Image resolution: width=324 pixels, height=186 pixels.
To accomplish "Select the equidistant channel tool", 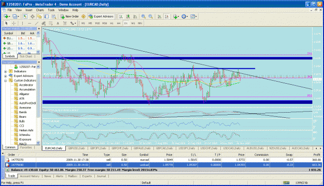I will tap(44, 23).
